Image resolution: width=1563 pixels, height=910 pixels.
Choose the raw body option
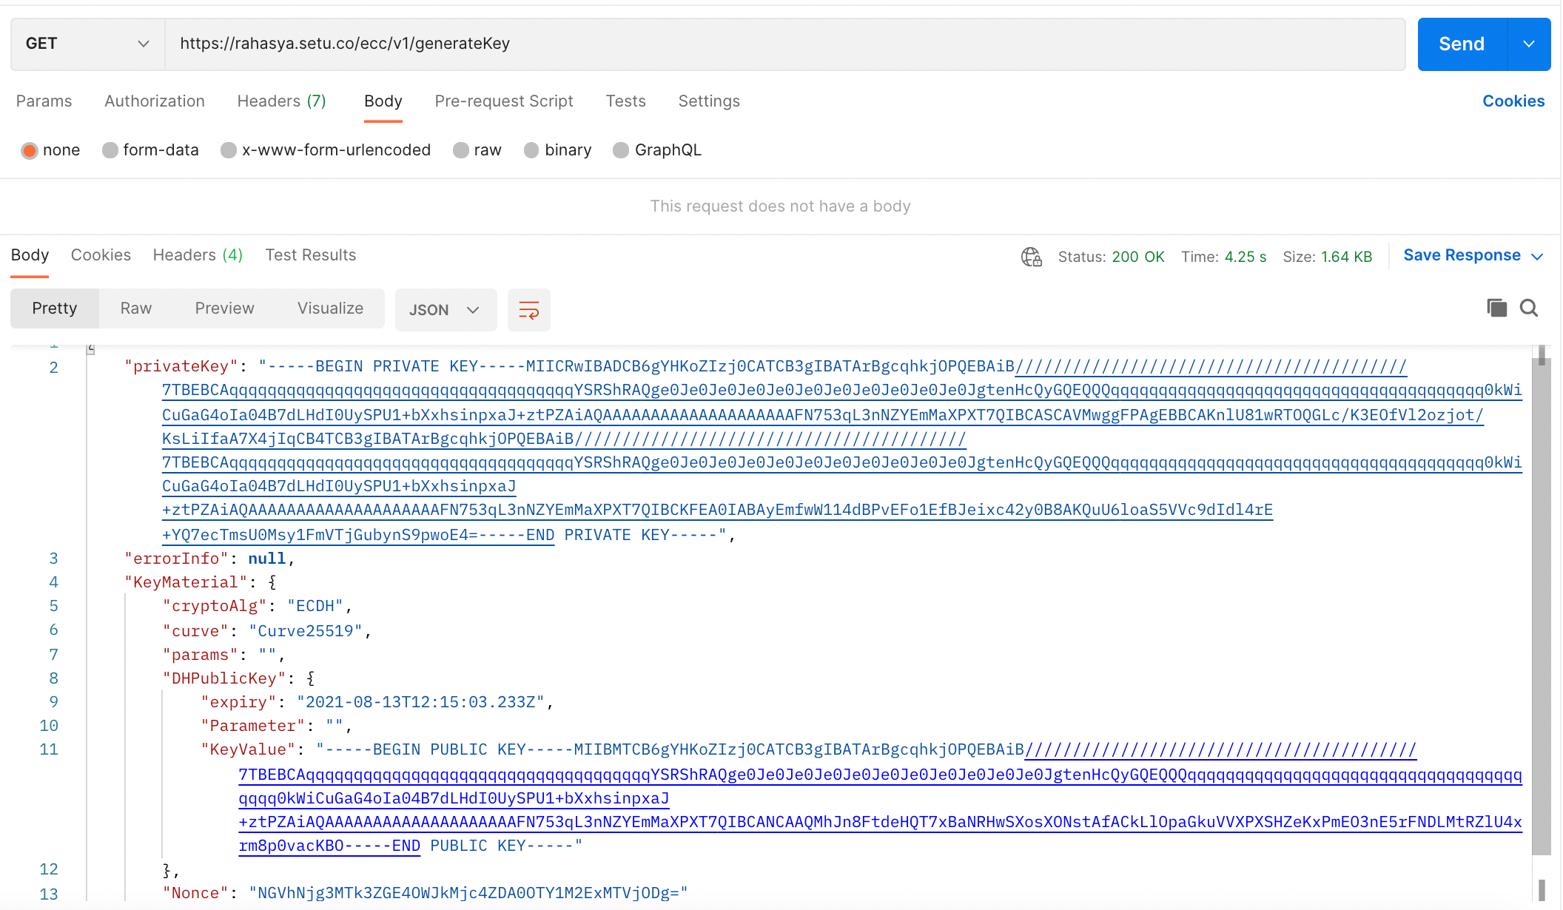(x=461, y=150)
